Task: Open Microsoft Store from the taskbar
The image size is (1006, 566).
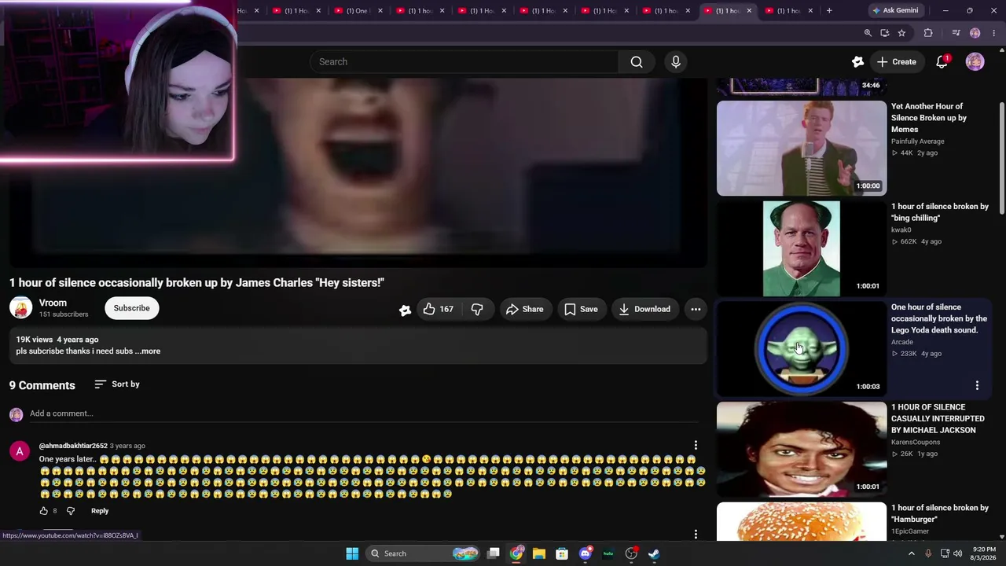Action: tap(562, 553)
